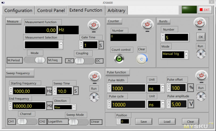216x131 pixels.
Task: Turn on the Sweep Frequency power button
Action: [95, 76]
